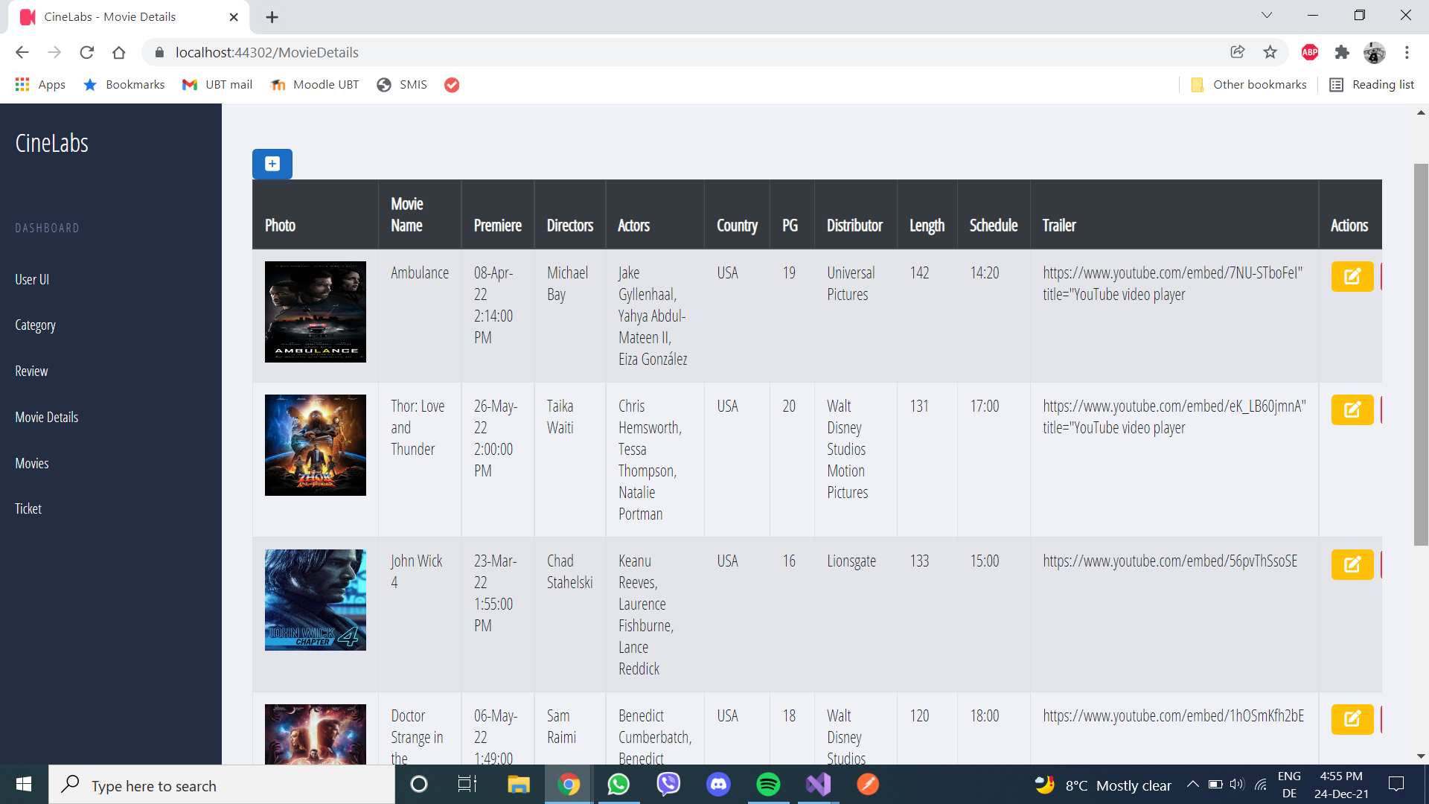This screenshot has height=804, width=1429.
Task: Open Spotify from the taskbar
Action: point(768,784)
